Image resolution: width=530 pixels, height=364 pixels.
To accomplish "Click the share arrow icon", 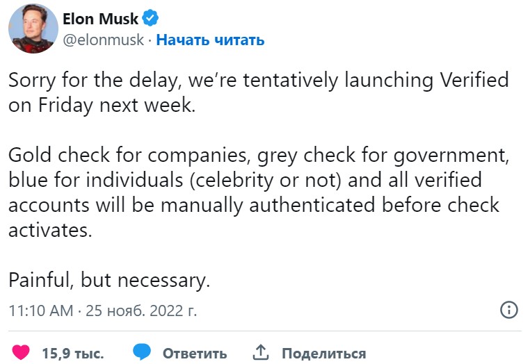I will tap(261, 352).
